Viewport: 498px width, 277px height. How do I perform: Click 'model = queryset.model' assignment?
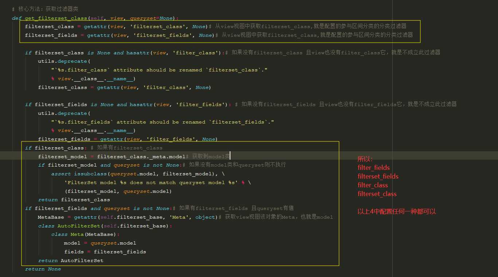tap(100, 243)
